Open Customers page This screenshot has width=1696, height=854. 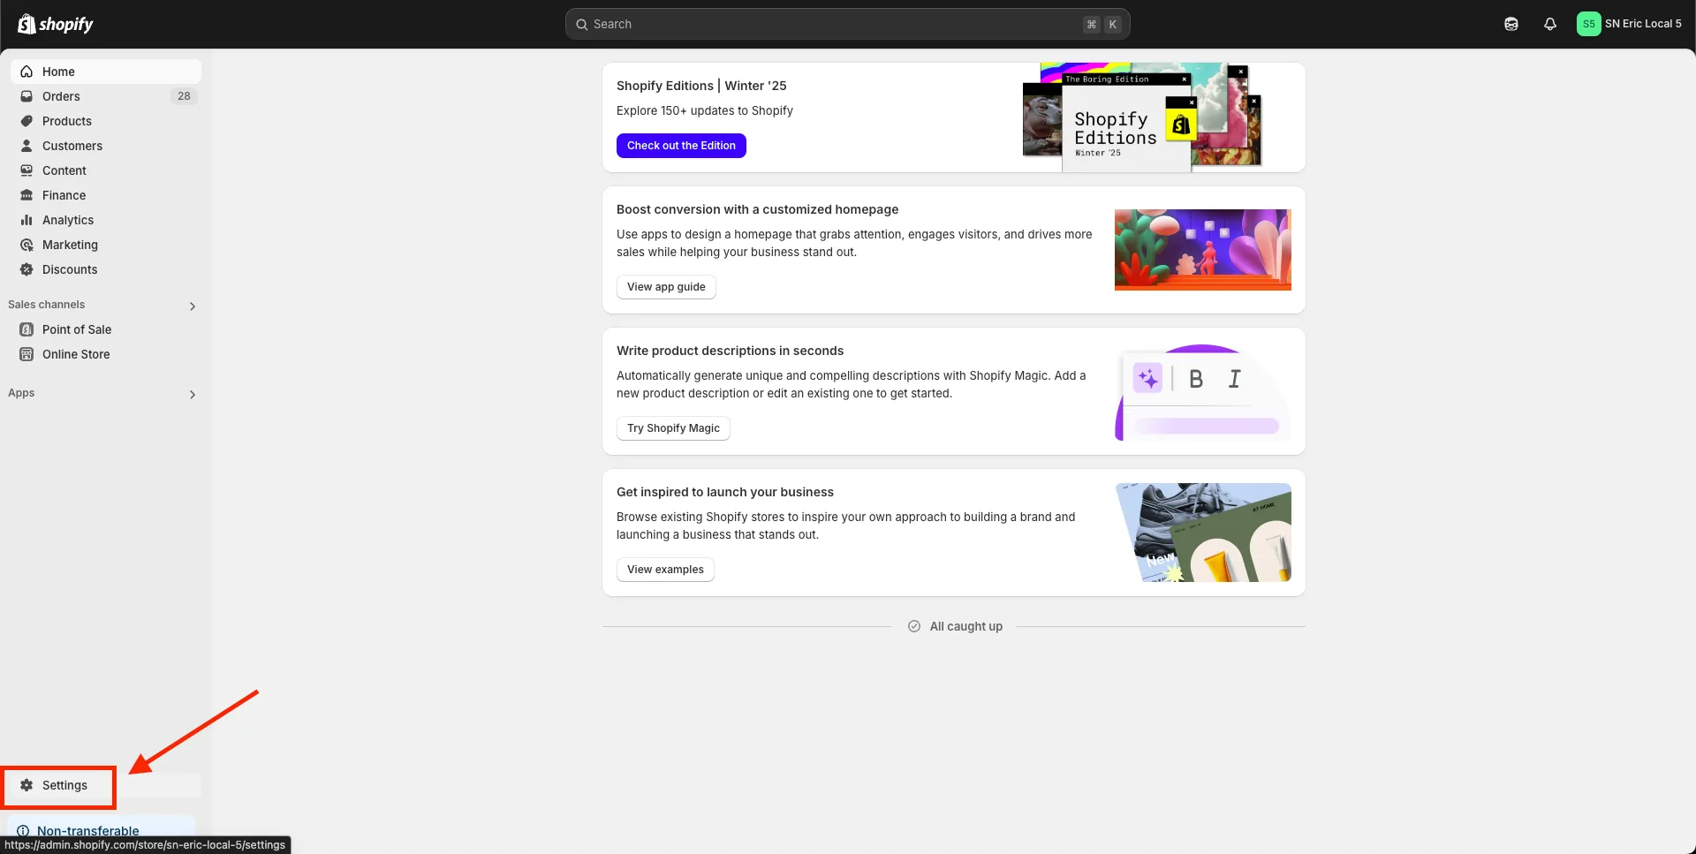point(106,146)
